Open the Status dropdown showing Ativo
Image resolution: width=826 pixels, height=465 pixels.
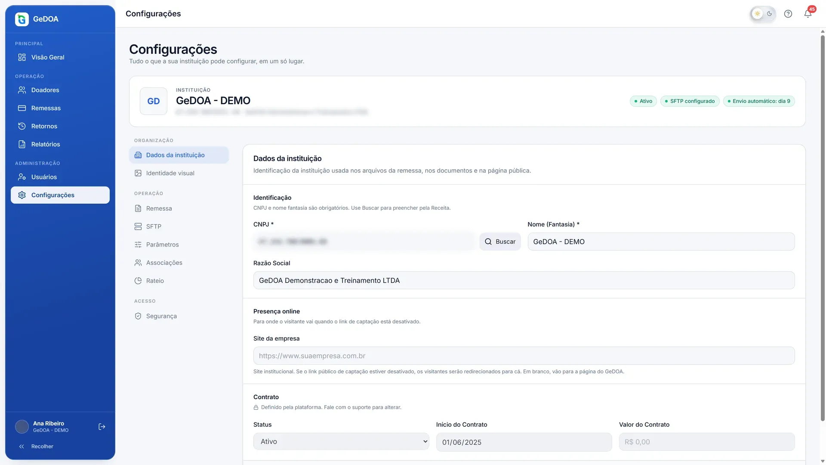point(341,441)
